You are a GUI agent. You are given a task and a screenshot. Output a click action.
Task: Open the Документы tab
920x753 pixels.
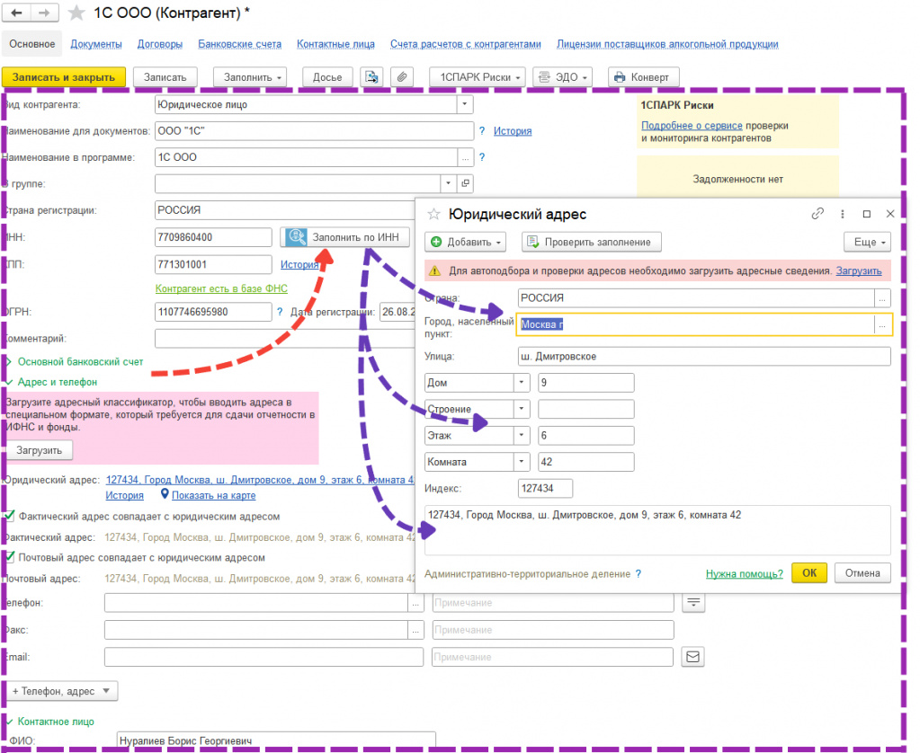[x=96, y=44]
